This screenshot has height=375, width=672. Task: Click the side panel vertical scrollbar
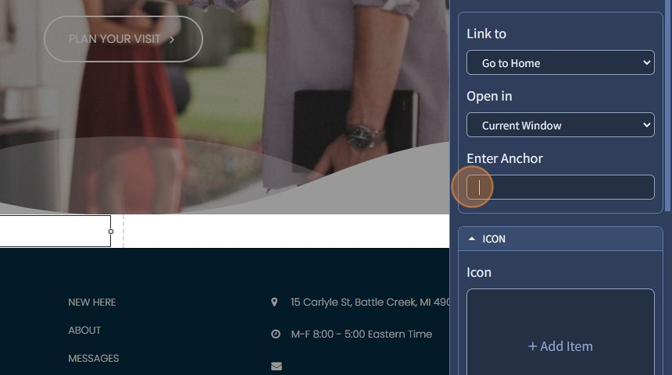(x=667, y=107)
